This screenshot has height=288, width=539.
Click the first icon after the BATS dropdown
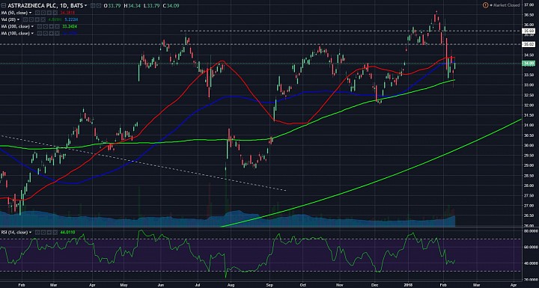click(93, 5)
